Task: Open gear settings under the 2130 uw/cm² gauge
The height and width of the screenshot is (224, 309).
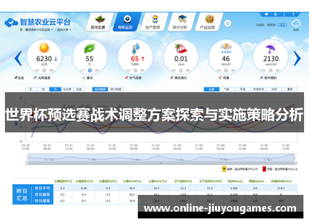Action: coord(271,71)
